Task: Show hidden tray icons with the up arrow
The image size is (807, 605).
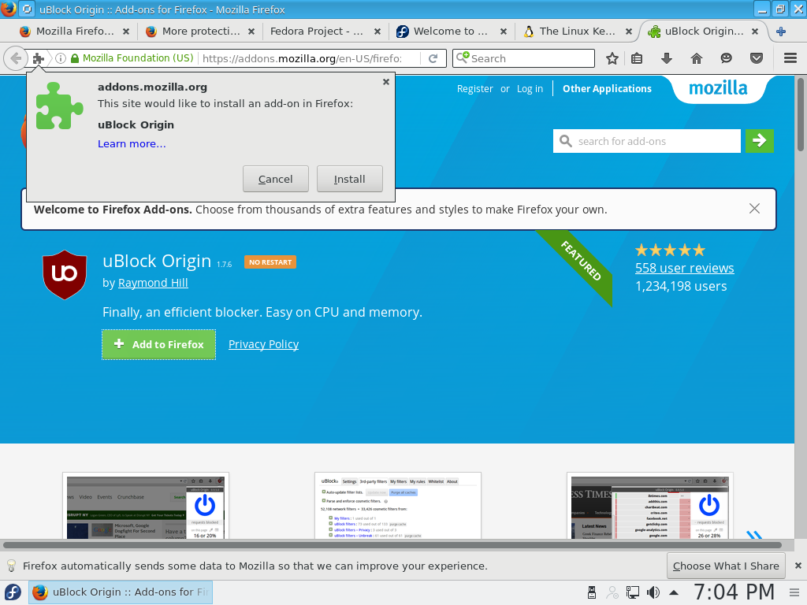Action: coord(674,592)
